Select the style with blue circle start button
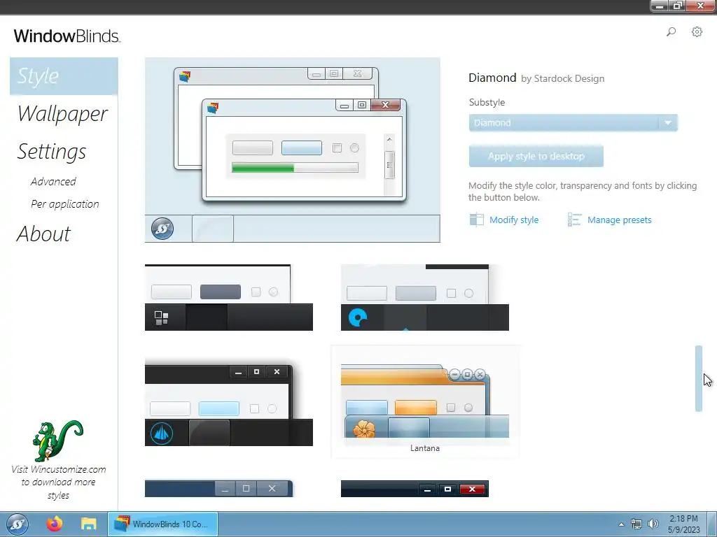This screenshot has width=717, height=537. click(425, 297)
